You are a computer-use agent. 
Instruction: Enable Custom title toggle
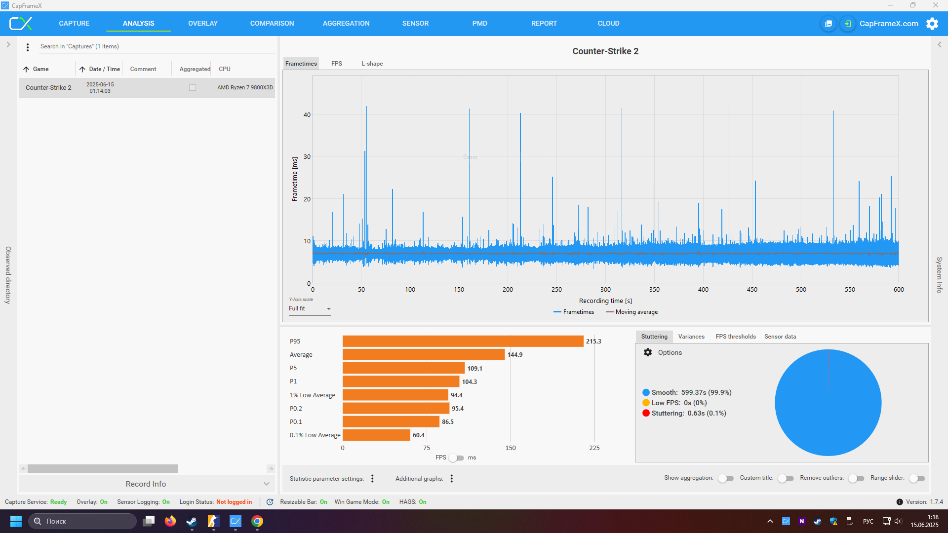(x=785, y=478)
